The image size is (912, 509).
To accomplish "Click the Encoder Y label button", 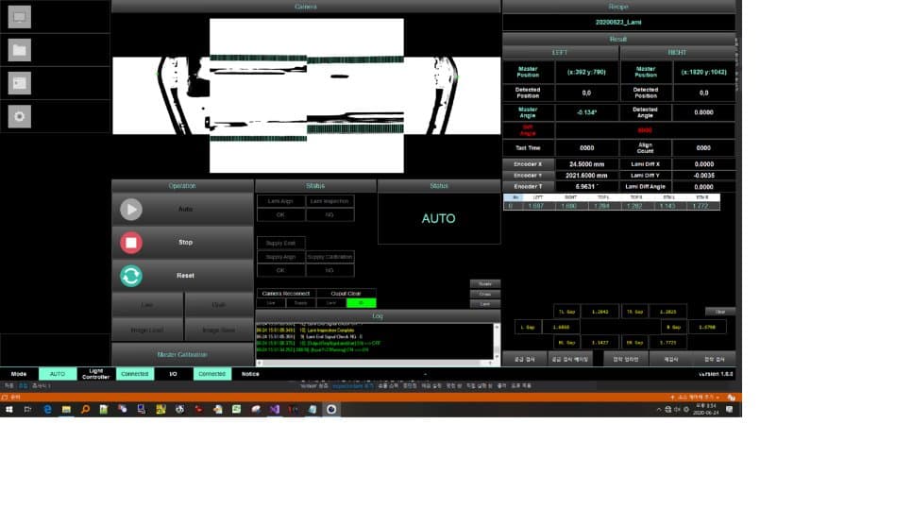I will point(528,175).
